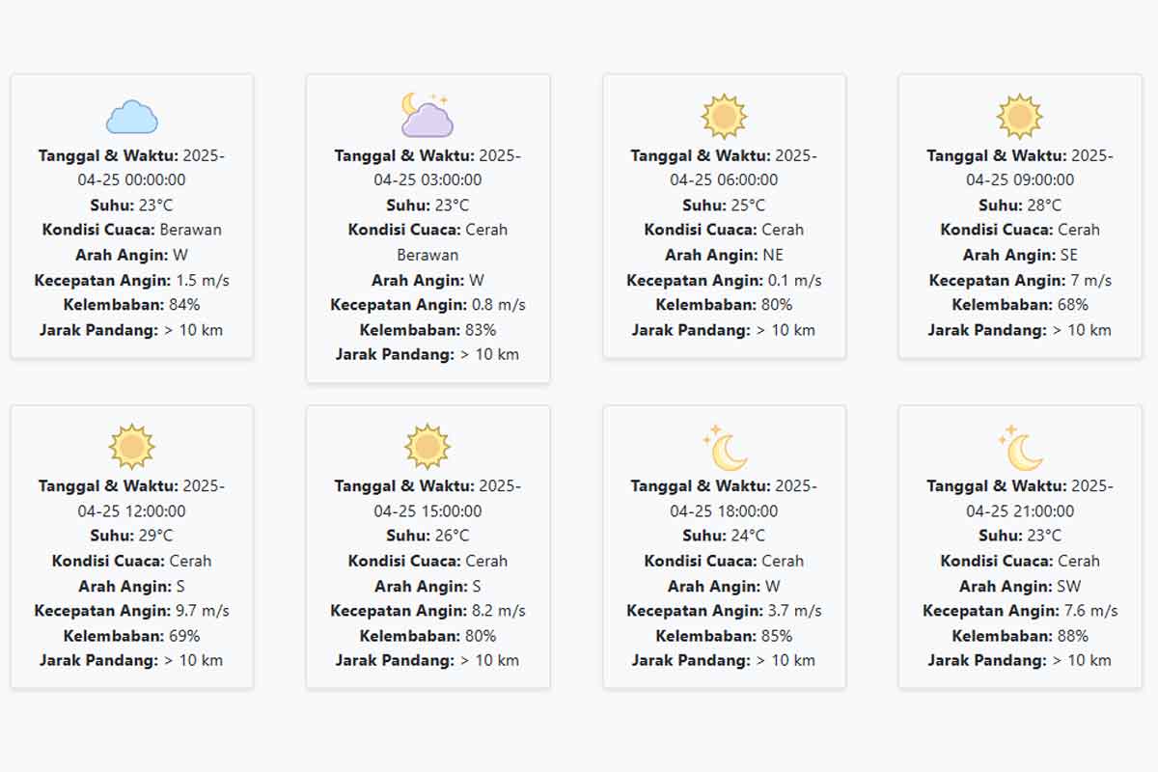Click 'Kecepatan Angin: 0.1 m/s' value

pos(795,280)
